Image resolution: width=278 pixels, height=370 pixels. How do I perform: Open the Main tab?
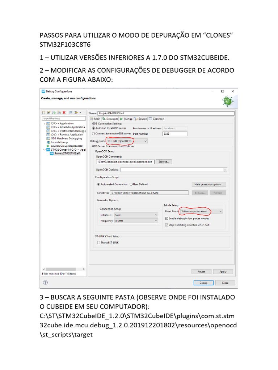point(95,119)
